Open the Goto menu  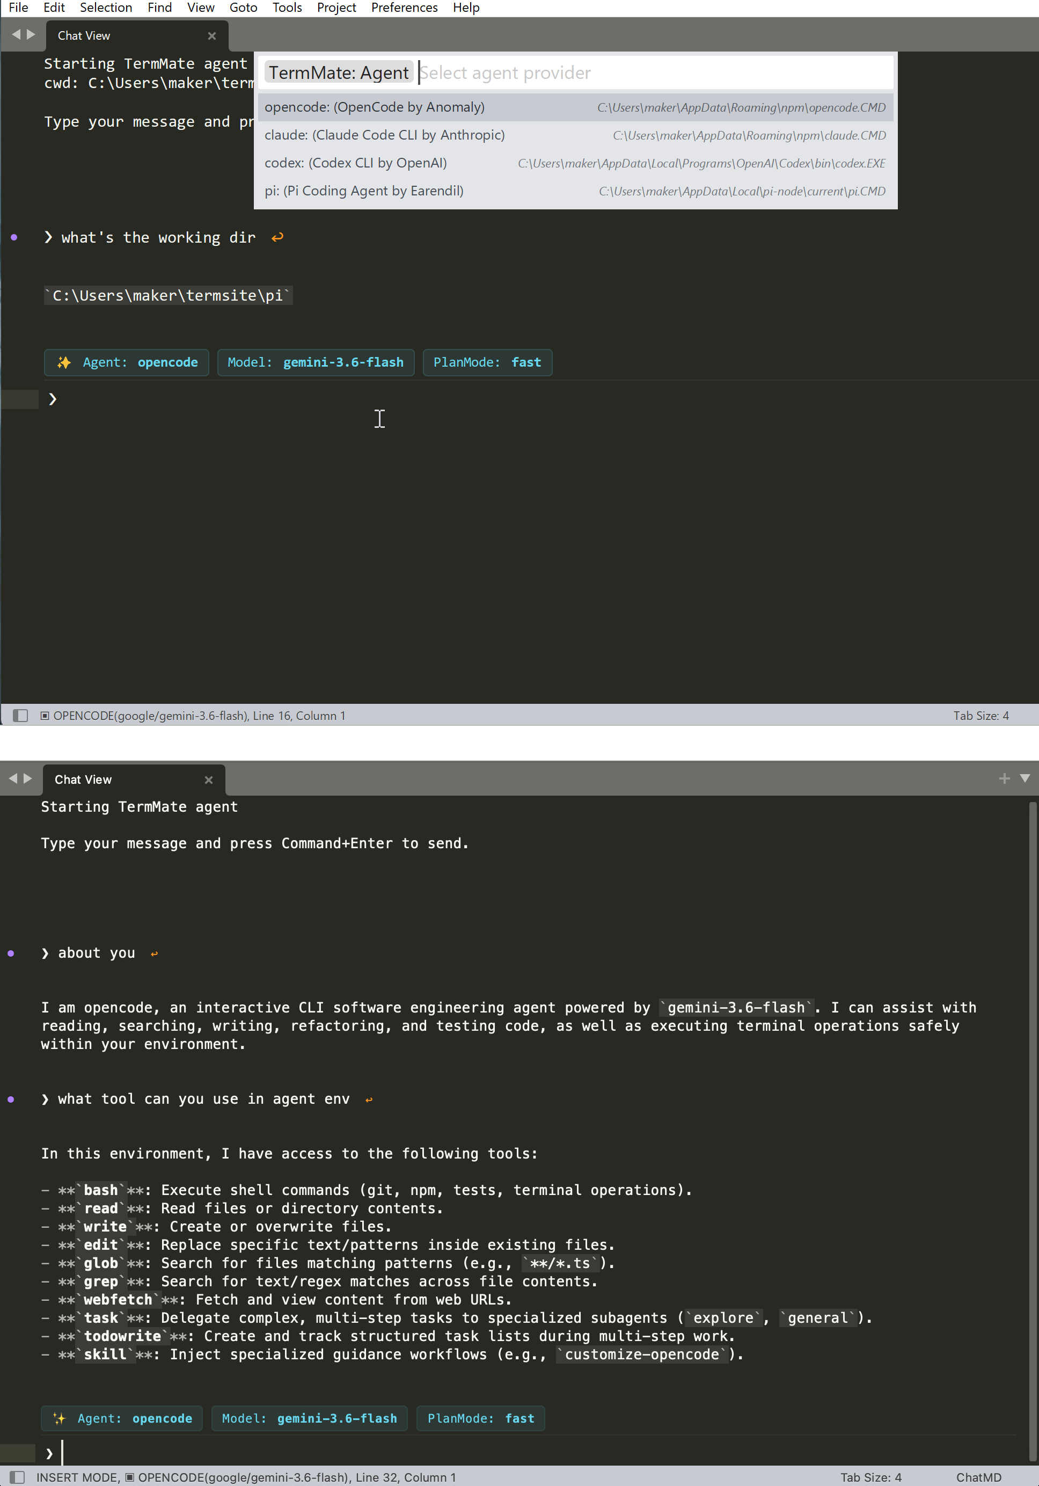(243, 8)
